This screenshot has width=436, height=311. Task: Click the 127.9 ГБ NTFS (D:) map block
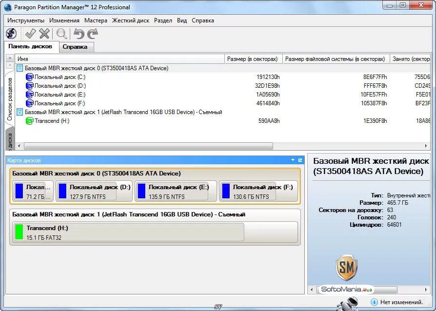pos(94,191)
